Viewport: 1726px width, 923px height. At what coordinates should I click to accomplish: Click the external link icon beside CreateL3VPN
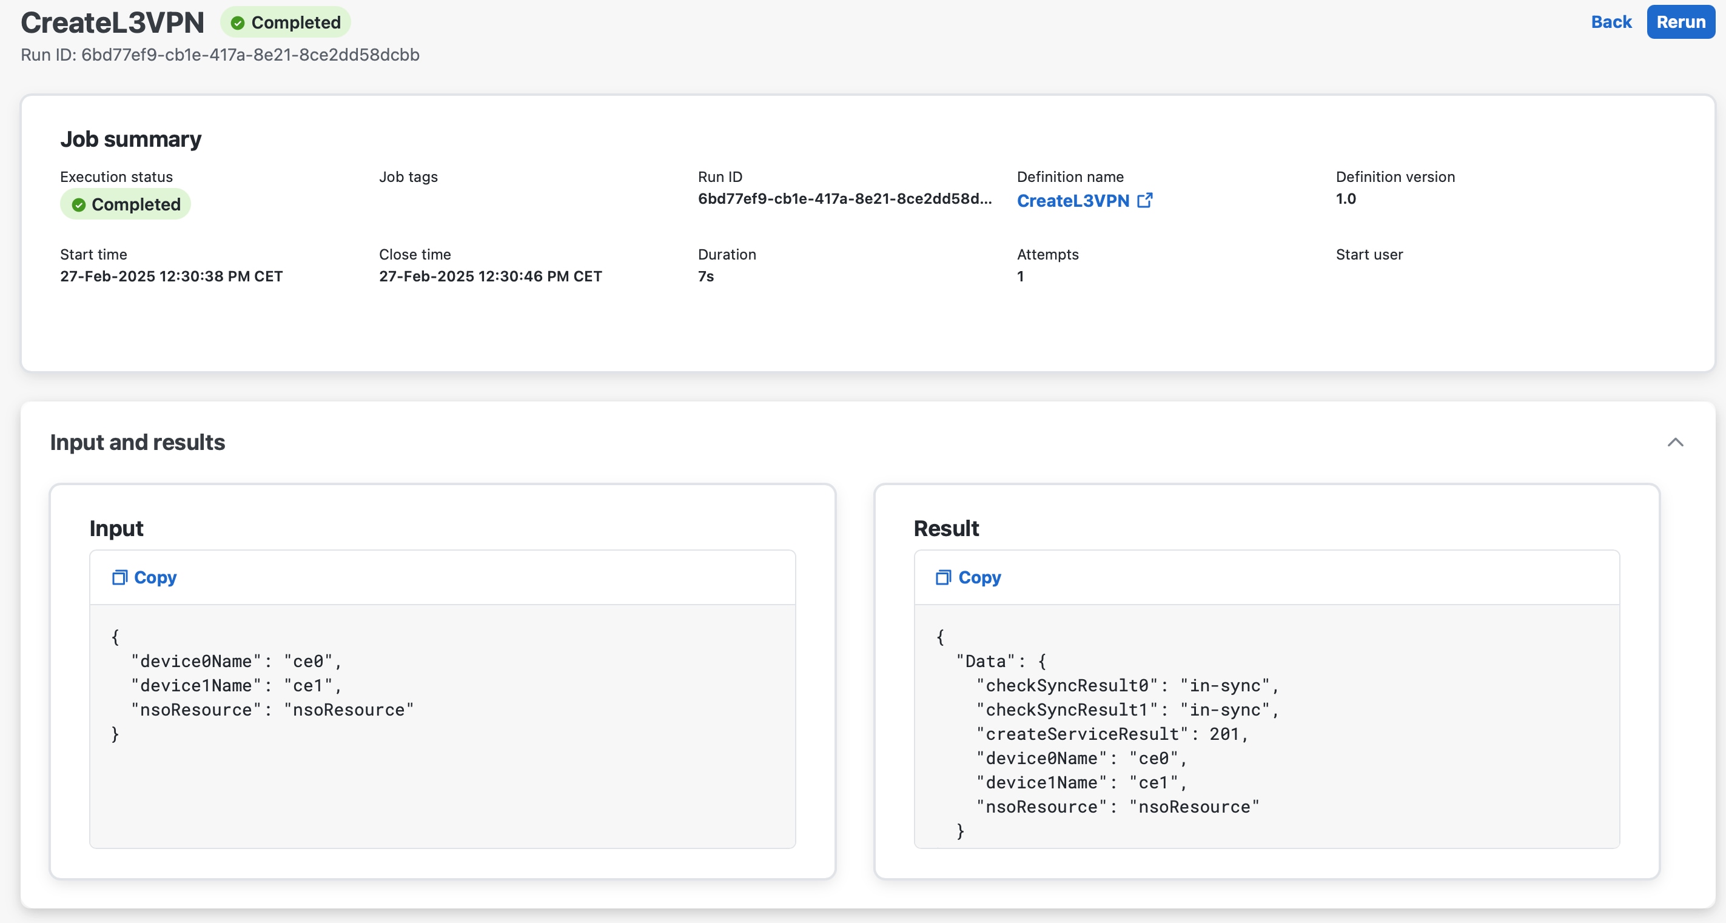point(1145,200)
